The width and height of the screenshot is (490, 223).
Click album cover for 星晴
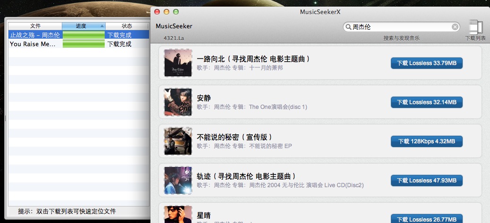178,215
